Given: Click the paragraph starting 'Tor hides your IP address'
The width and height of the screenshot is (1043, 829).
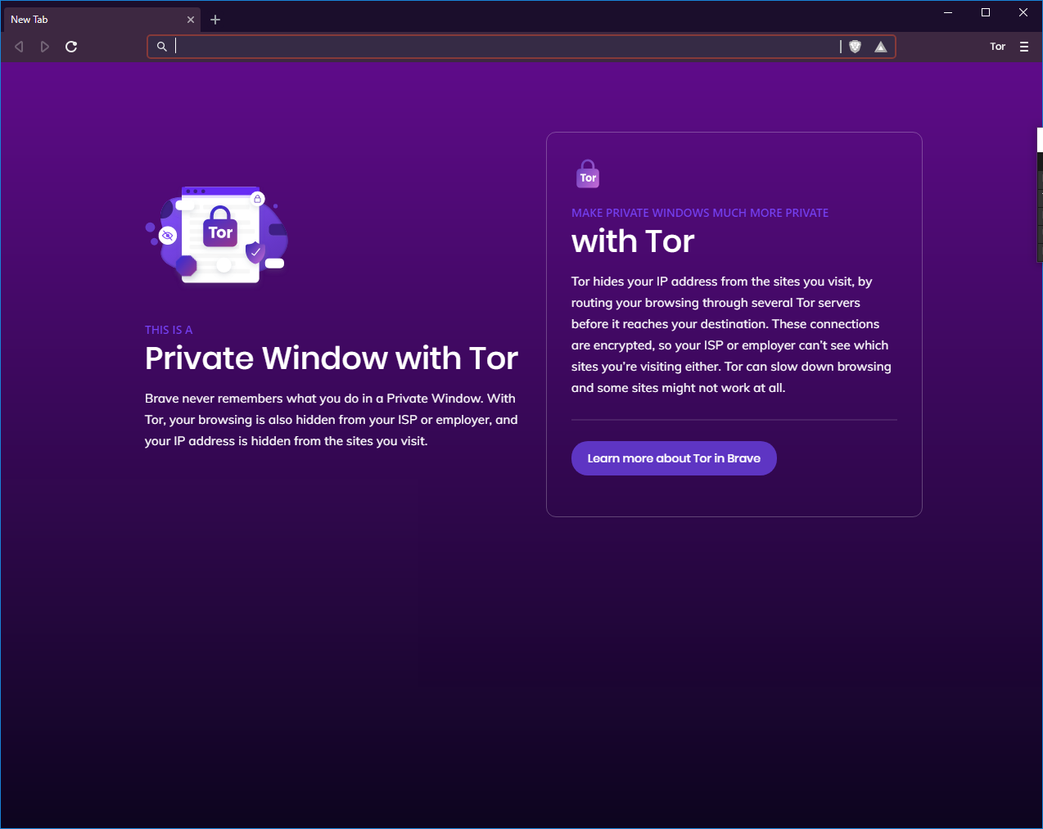Looking at the screenshot, I should point(732,335).
